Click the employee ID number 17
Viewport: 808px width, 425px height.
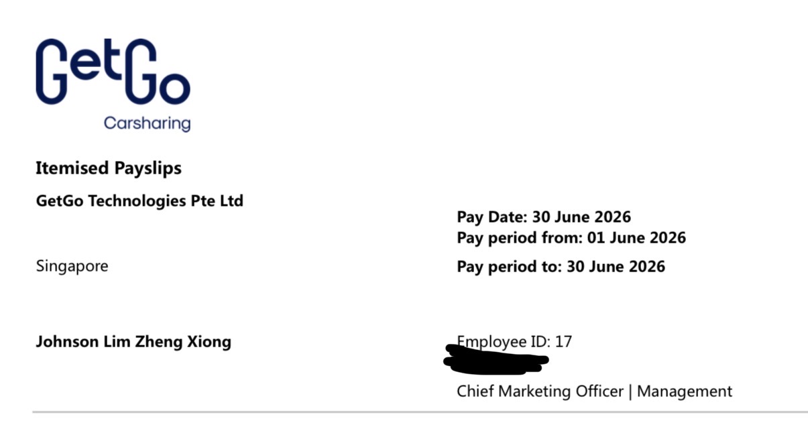pyautogui.click(x=563, y=342)
